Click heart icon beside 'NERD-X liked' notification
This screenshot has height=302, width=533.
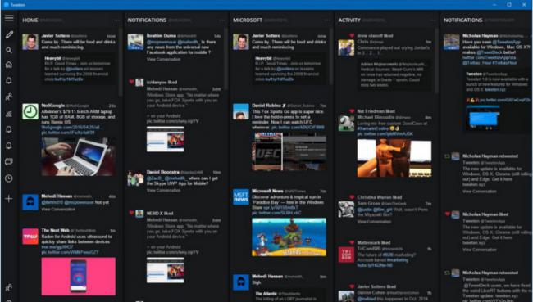pos(131,213)
